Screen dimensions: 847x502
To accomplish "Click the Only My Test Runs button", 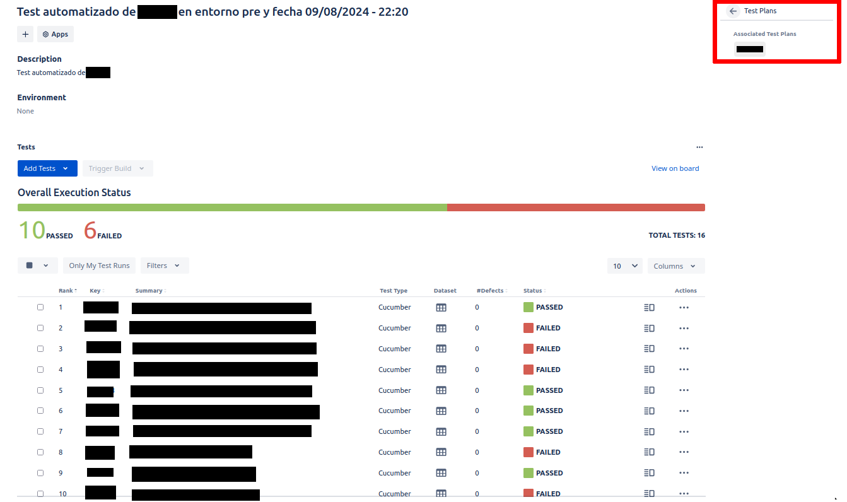I will (x=99, y=266).
